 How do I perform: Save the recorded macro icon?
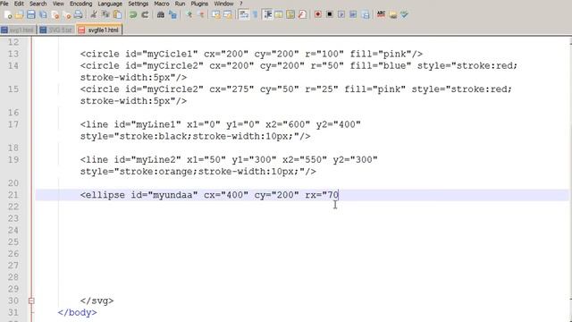[x=365, y=14]
